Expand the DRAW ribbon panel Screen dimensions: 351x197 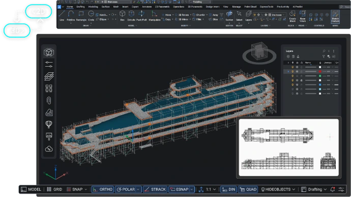point(87,25)
